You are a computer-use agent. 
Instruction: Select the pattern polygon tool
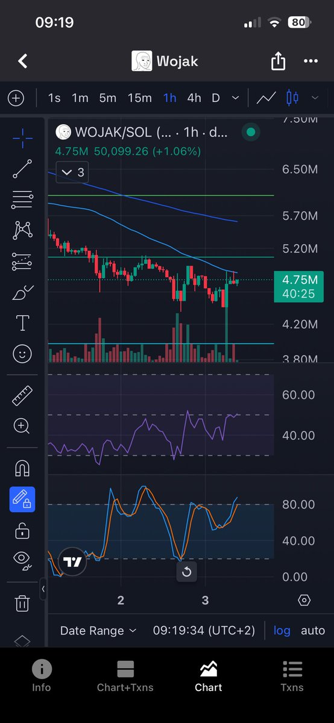[x=22, y=230]
